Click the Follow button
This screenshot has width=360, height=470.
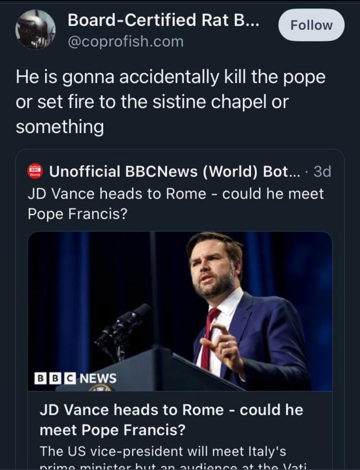311,25
